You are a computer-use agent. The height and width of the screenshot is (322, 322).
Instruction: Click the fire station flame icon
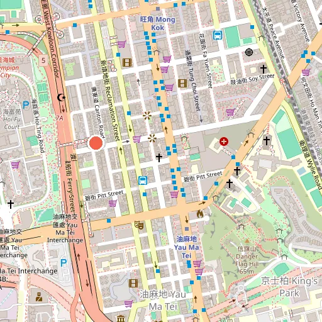[200, 214]
